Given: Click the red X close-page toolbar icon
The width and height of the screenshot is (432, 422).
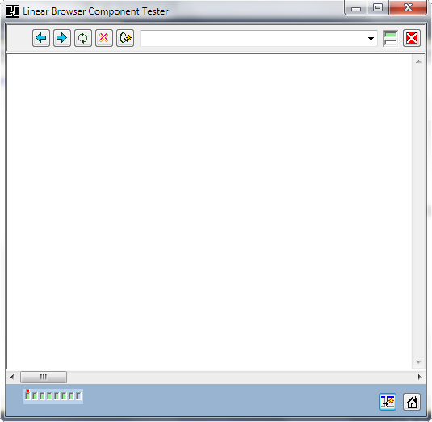Looking at the screenshot, I should click(412, 38).
